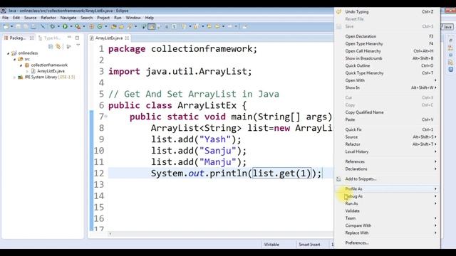Expand the Show In submenu
Image resolution: width=456 pixels, height=256 pixels.
click(388, 87)
